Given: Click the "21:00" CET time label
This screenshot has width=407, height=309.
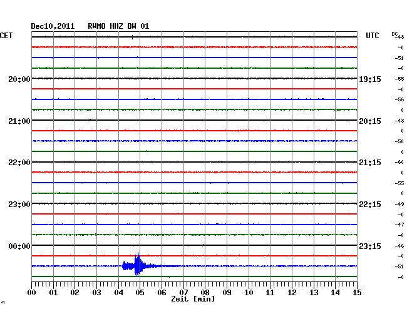Looking at the screenshot, I should tap(19, 121).
